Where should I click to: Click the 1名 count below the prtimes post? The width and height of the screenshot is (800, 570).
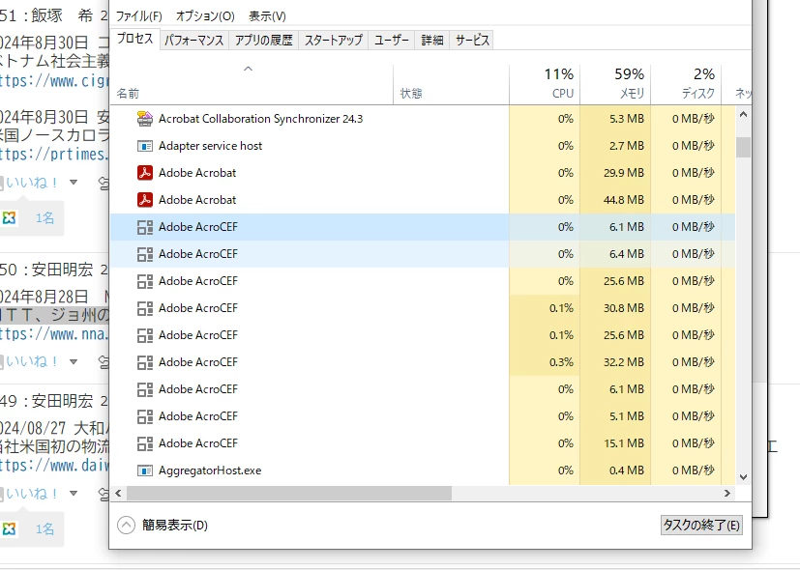44,218
